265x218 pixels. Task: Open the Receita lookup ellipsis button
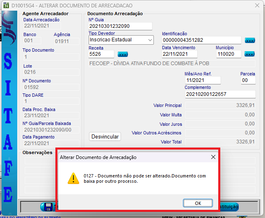click(x=123, y=54)
